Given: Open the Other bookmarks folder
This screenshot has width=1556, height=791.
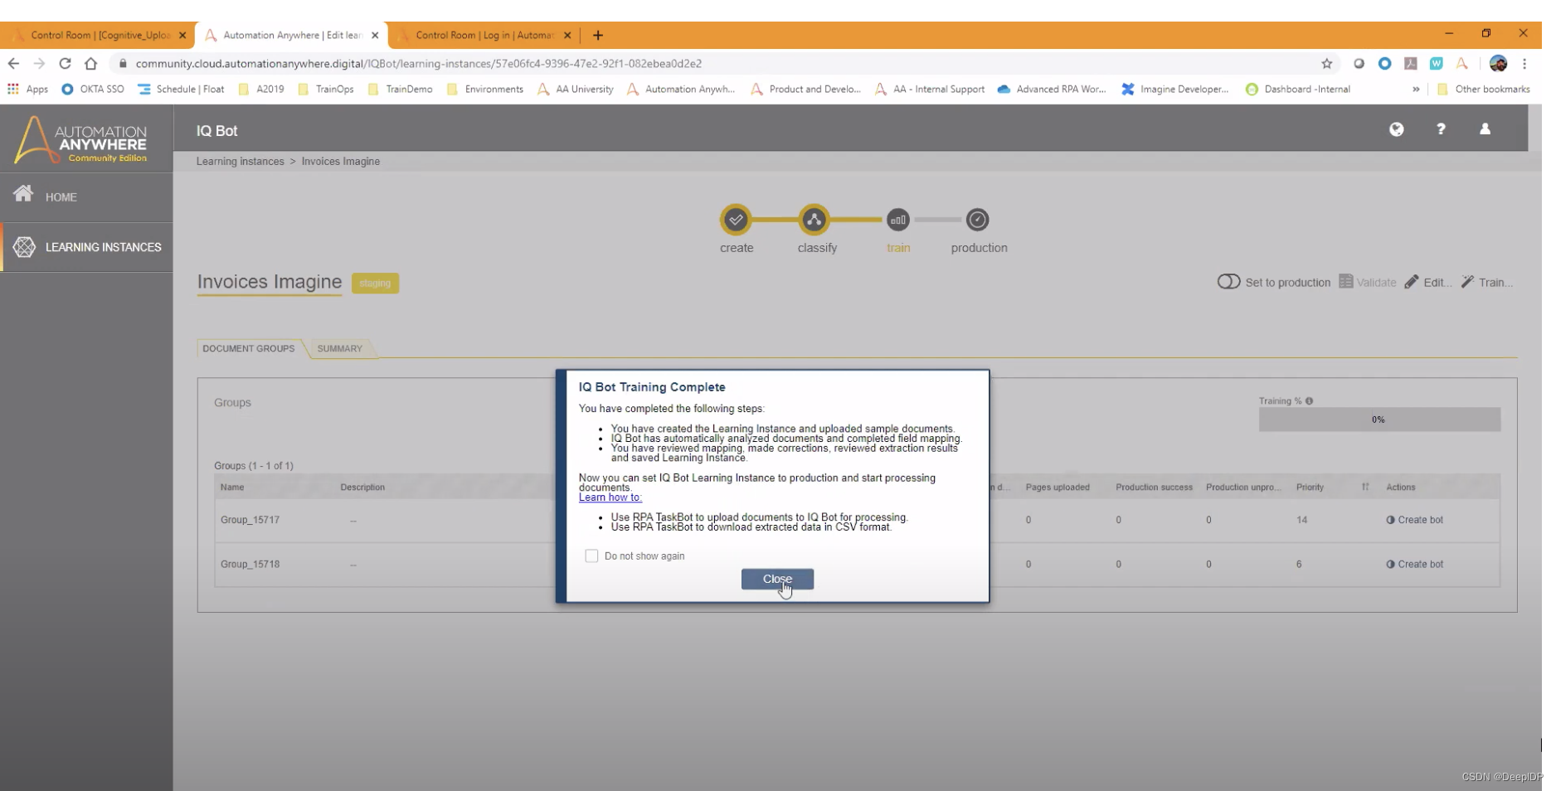Looking at the screenshot, I should pyautogui.click(x=1483, y=89).
